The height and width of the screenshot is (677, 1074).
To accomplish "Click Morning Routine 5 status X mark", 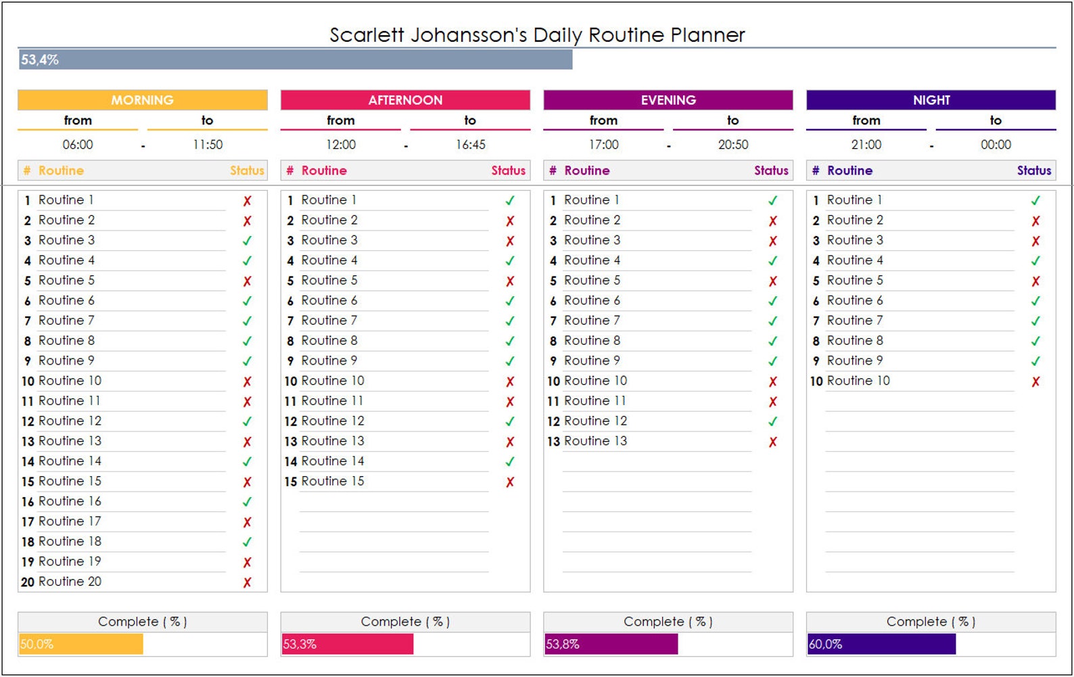I will click(x=248, y=281).
